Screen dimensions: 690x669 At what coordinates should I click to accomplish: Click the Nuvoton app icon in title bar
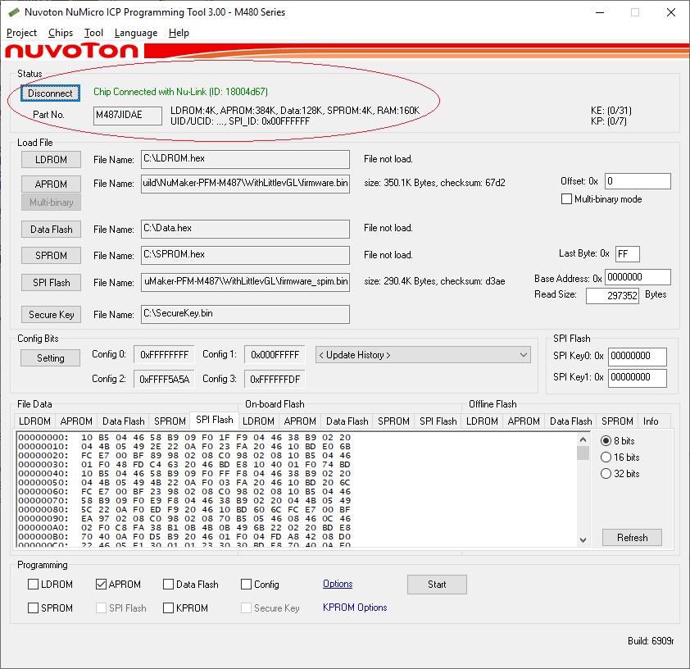pos(13,12)
